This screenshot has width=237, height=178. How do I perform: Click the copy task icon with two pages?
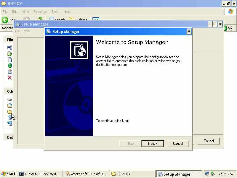click(10, 60)
